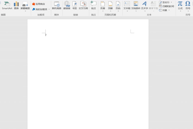This screenshot has width=193, height=129.
Task: Insert a 公式 equation with the pi icon
Action: point(180,5)
